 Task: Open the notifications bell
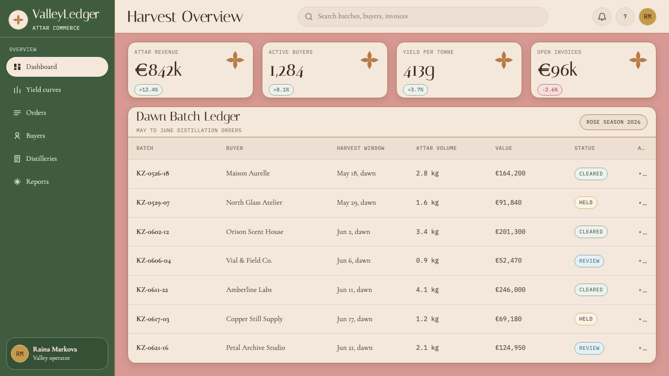tap(602, 17)
